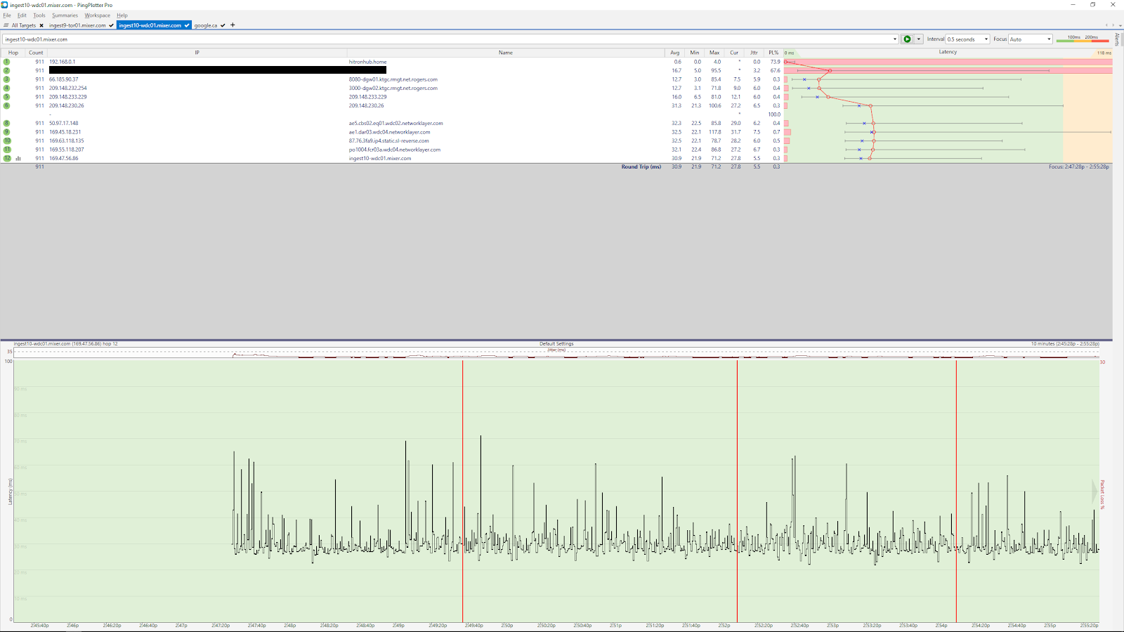1124x632 pixels.
Task: Switch to the ingest9-tor01.mixer.com tab
Action: pos(77,25)
